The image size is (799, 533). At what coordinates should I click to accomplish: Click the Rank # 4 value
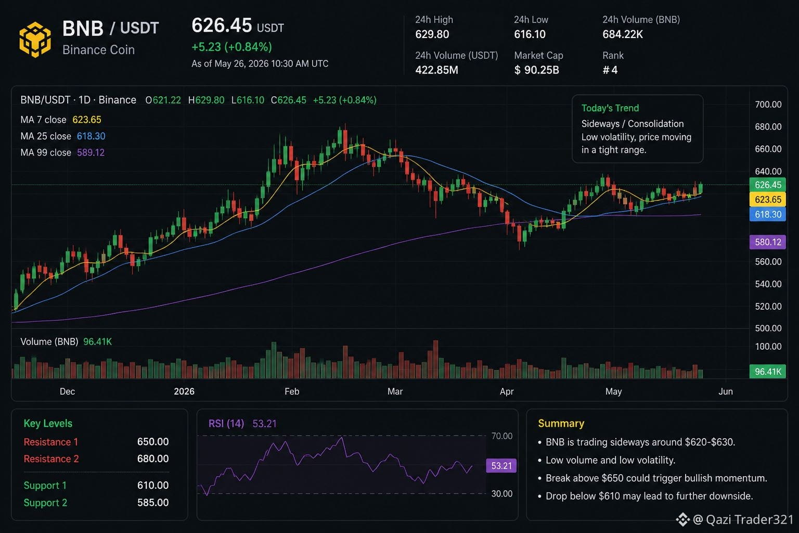coord(610,70)
